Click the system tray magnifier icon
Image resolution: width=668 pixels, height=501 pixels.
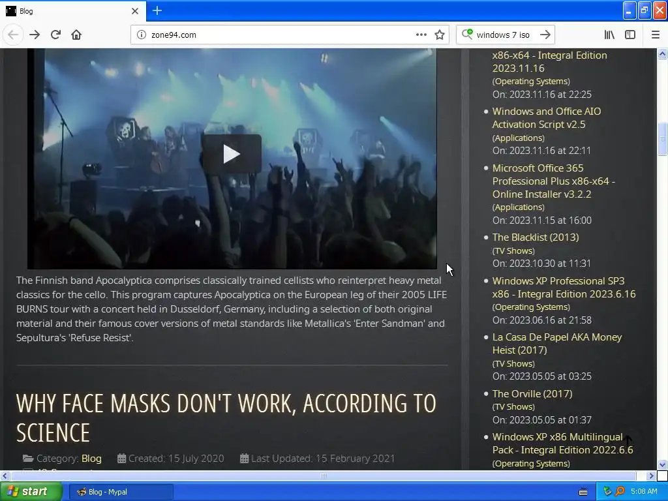620,492
